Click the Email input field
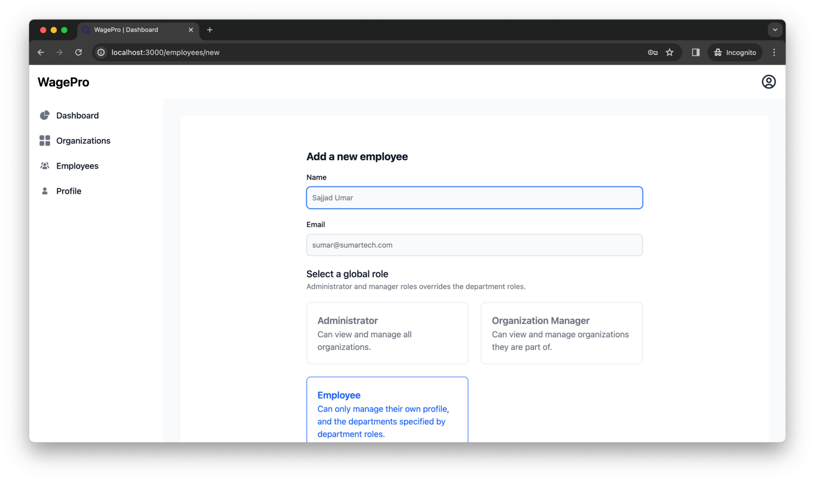815x481 pixels. pyautogui.click(x=474, y=244)
